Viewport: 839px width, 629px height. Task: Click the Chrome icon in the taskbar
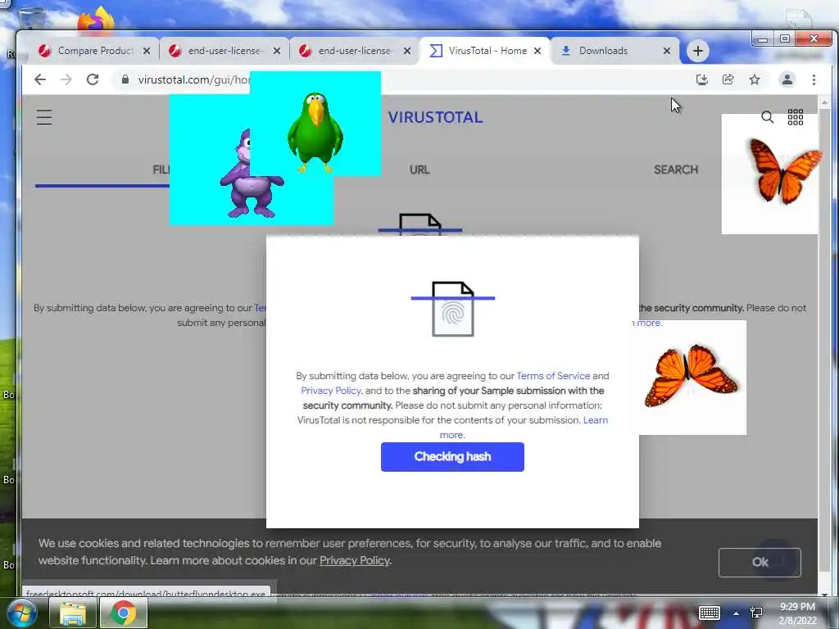[x=124, y=613]
